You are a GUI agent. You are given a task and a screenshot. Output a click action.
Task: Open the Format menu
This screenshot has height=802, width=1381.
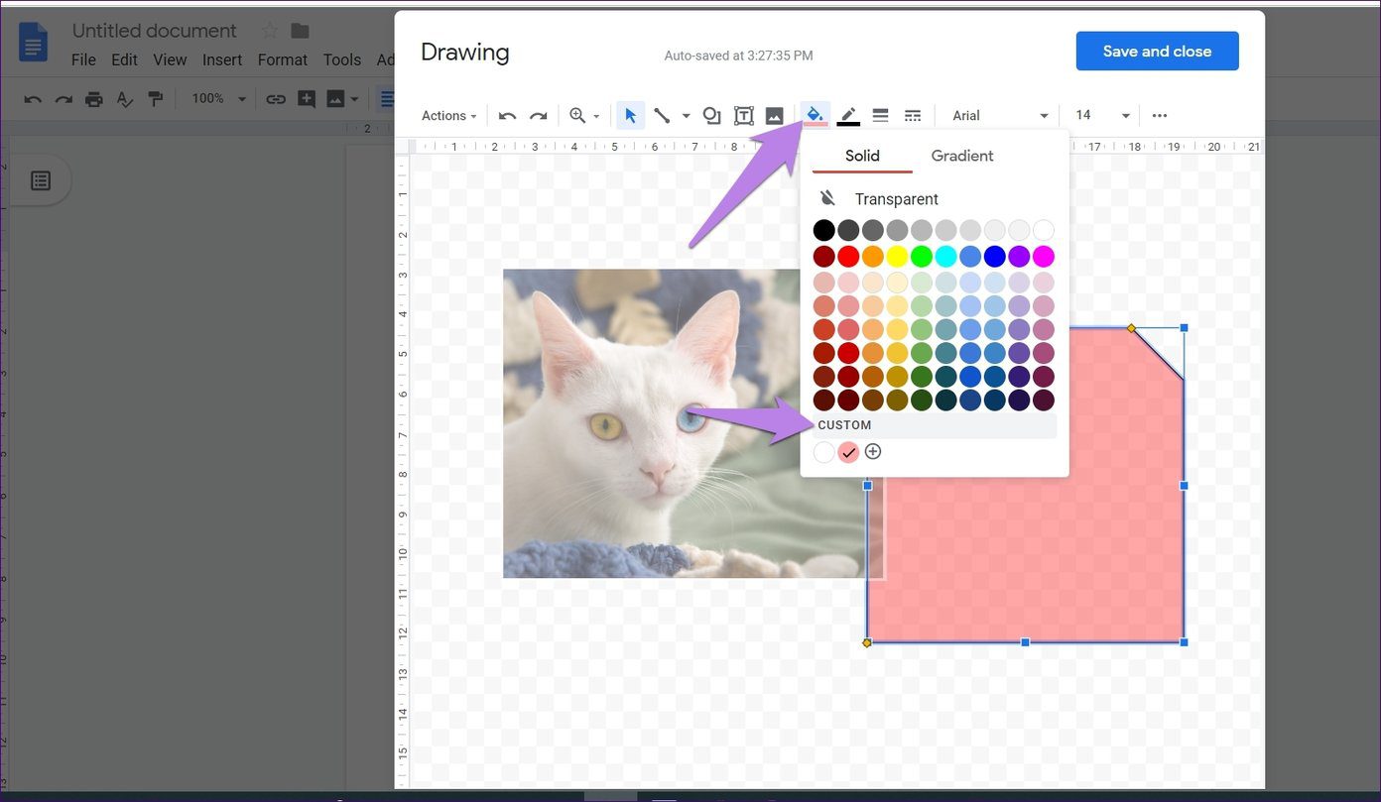tap(283, 59)
